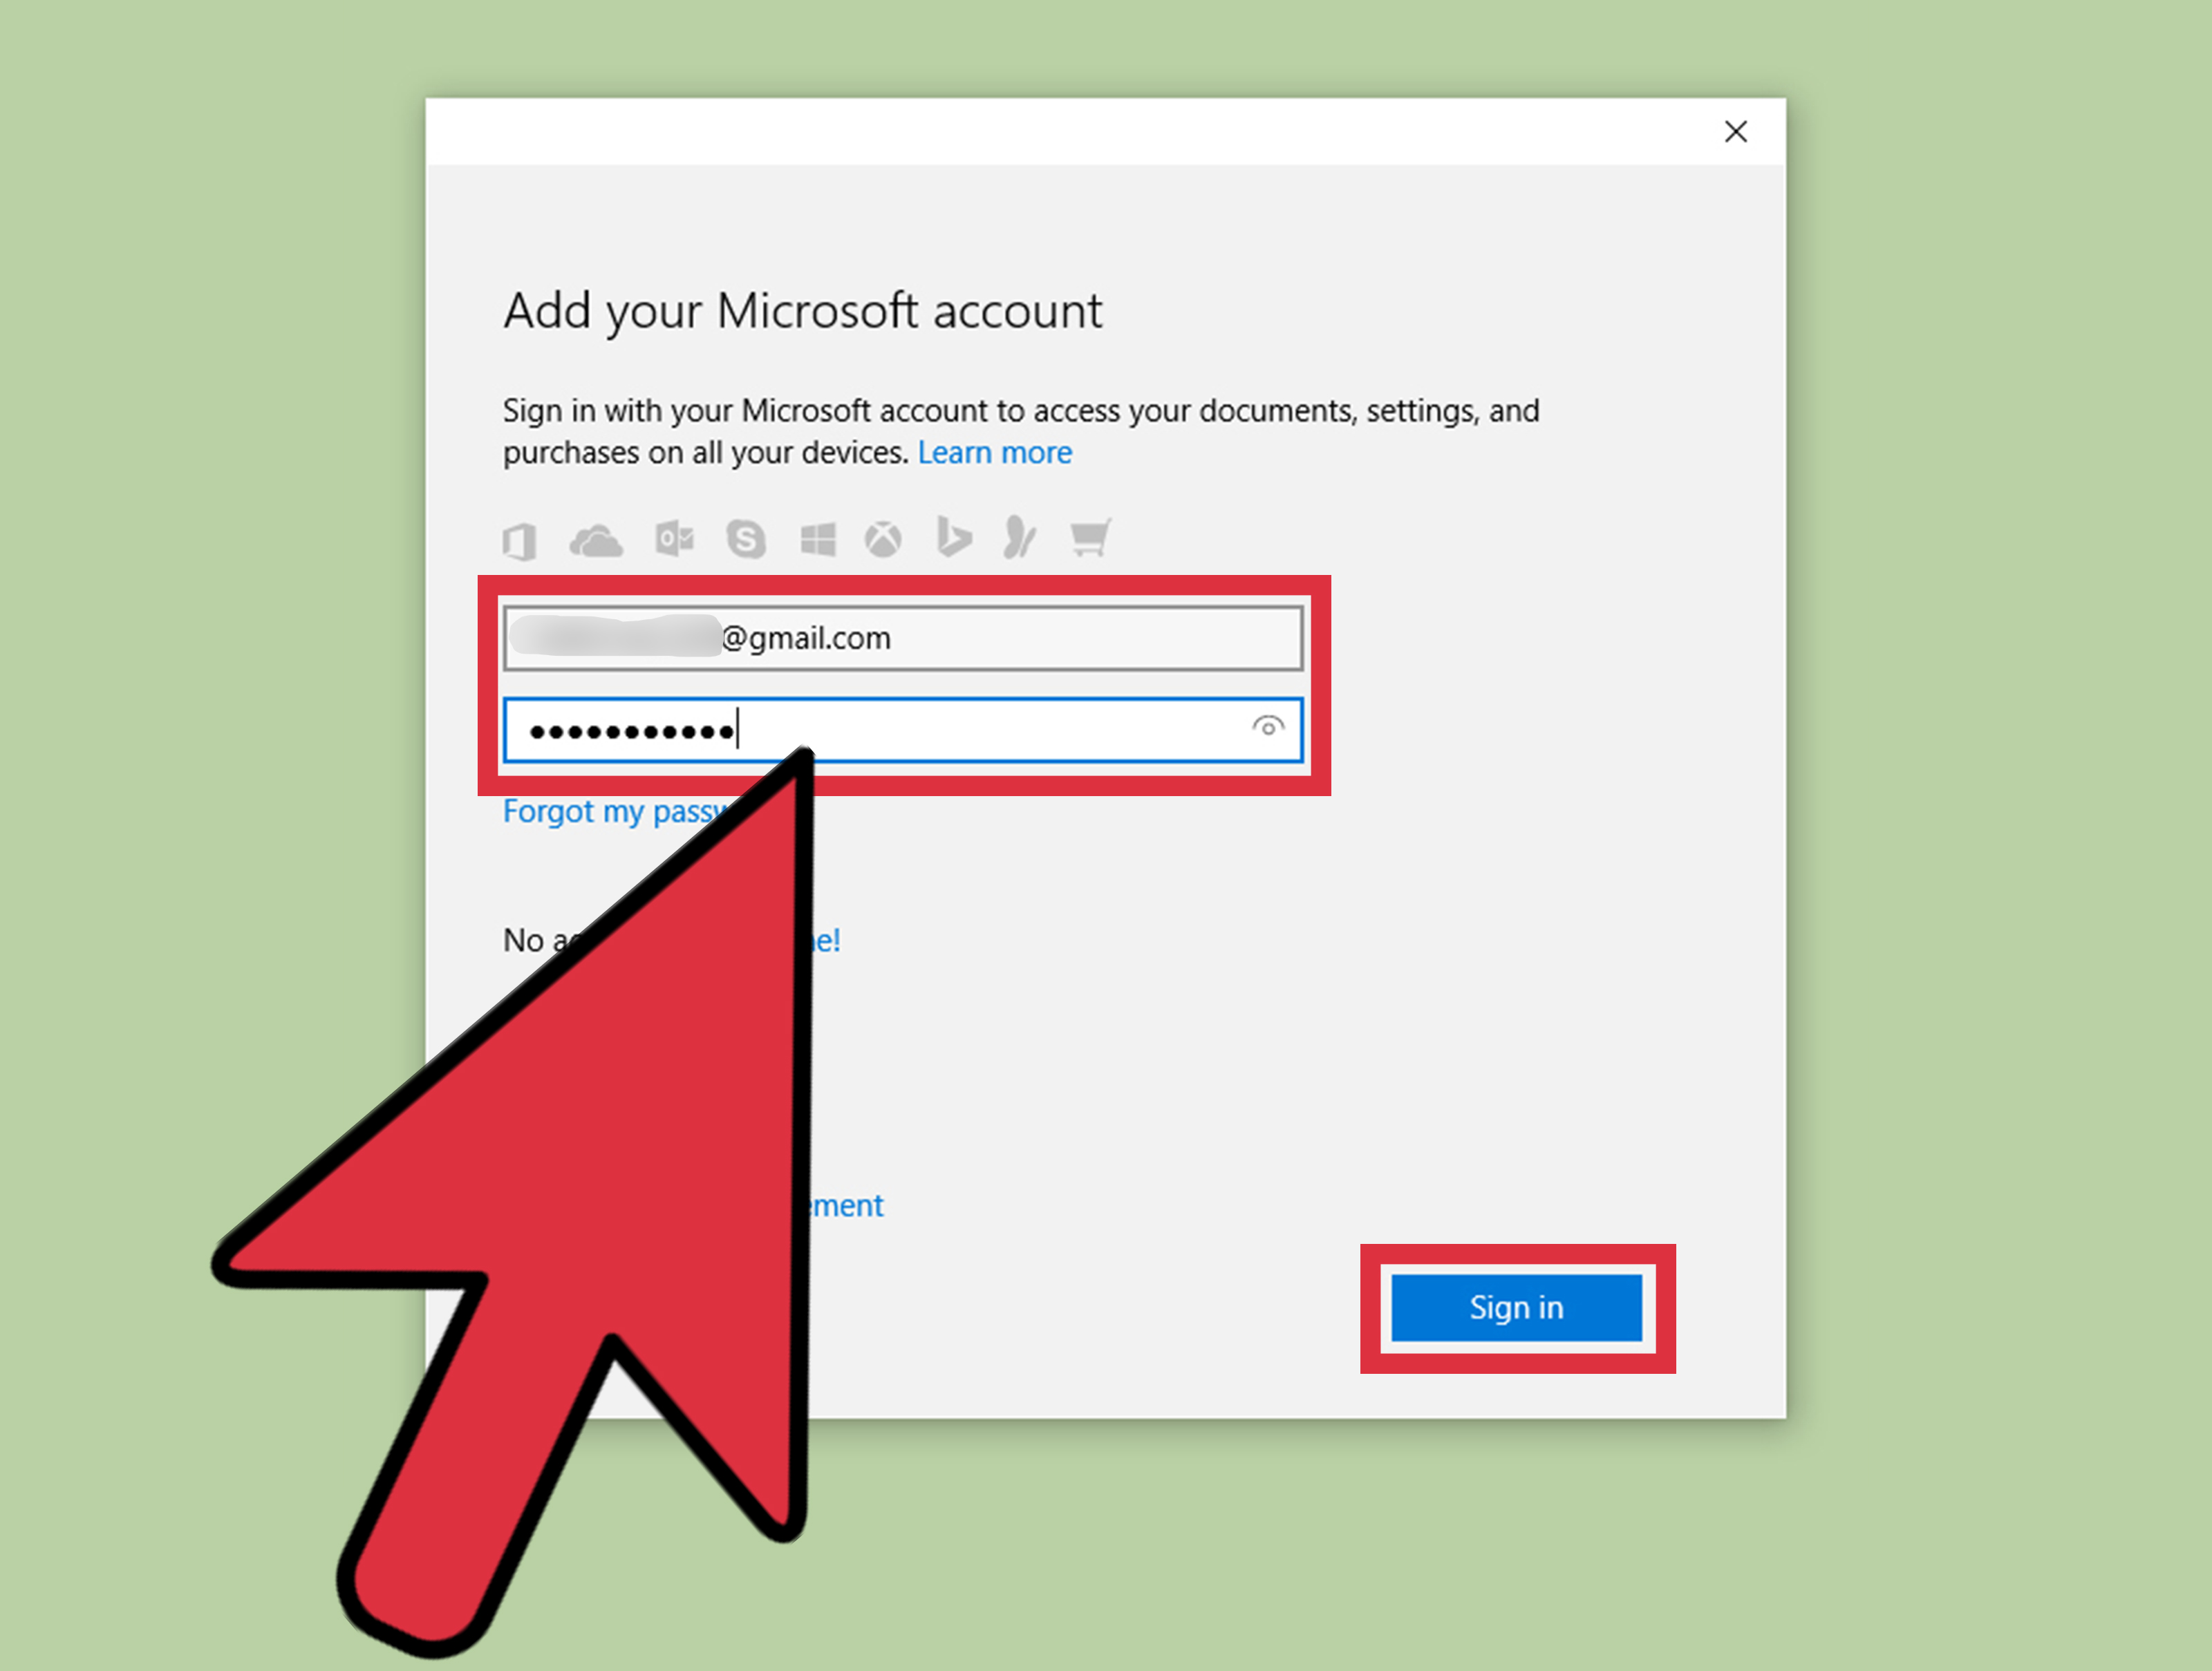2212x1671 pixels.
Task: Reveal password with the eye icon
Action: [x=1267, y=727]
